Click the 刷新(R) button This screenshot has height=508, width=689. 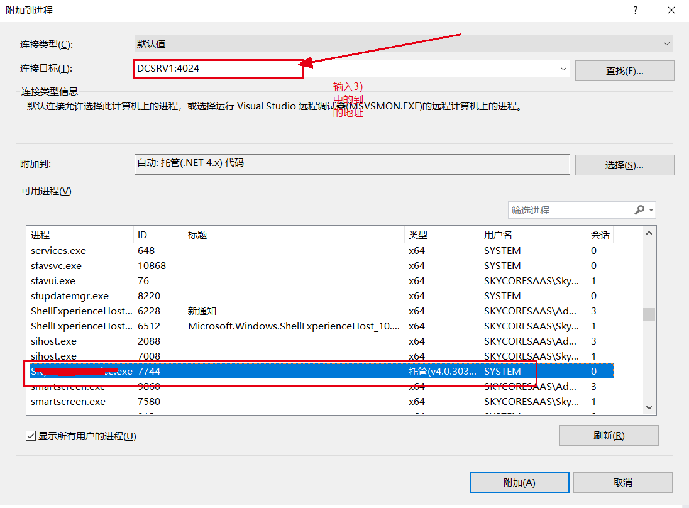(x=609, y=435)
